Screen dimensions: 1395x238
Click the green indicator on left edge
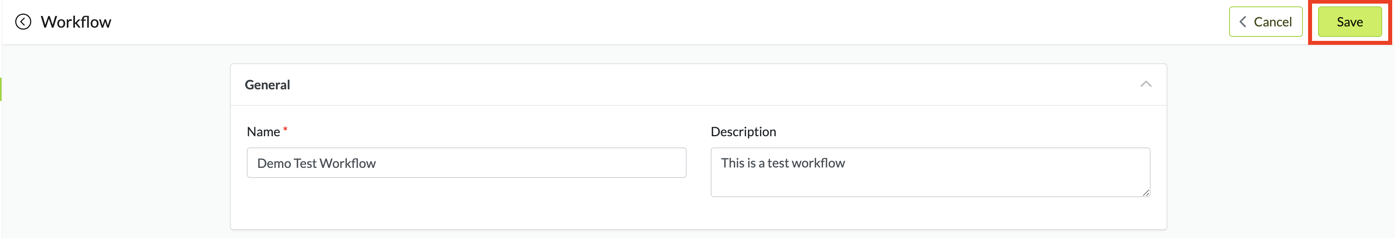(1, 89)
